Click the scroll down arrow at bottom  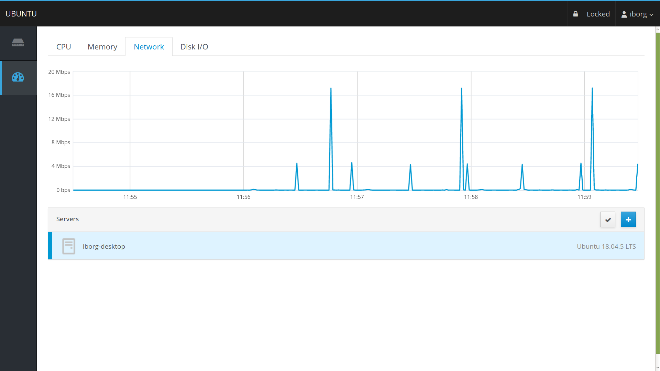pos(657,368)
